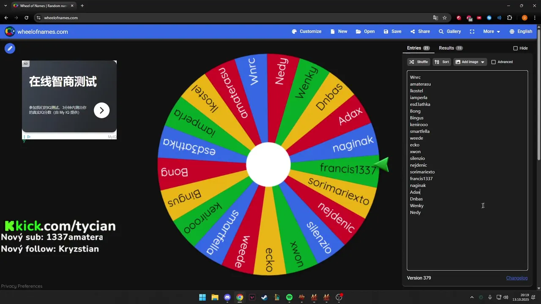
Task: Bookmark this page with the star
Action: (445, 18)
